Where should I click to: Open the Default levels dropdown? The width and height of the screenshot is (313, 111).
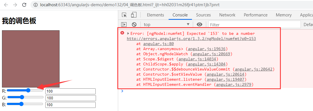pos(308,25)
